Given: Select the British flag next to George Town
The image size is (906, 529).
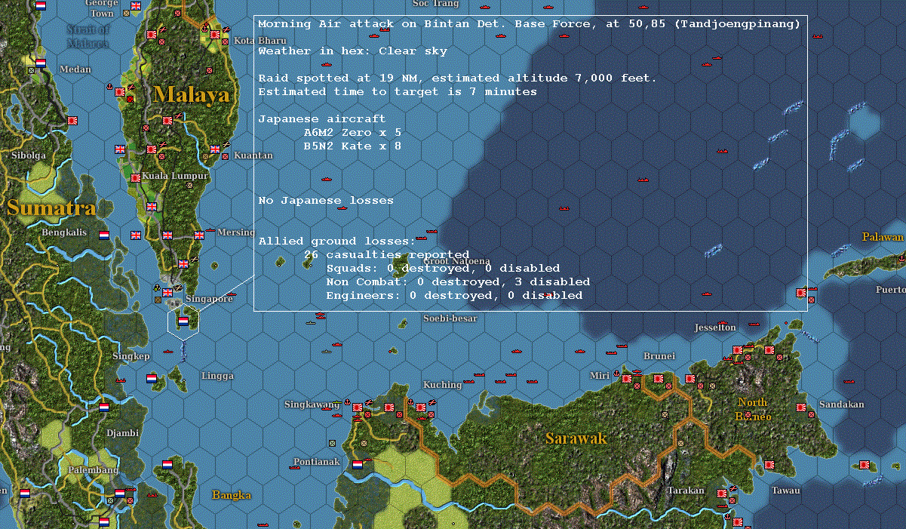Looking at the screenshot, I should point(136,5).
